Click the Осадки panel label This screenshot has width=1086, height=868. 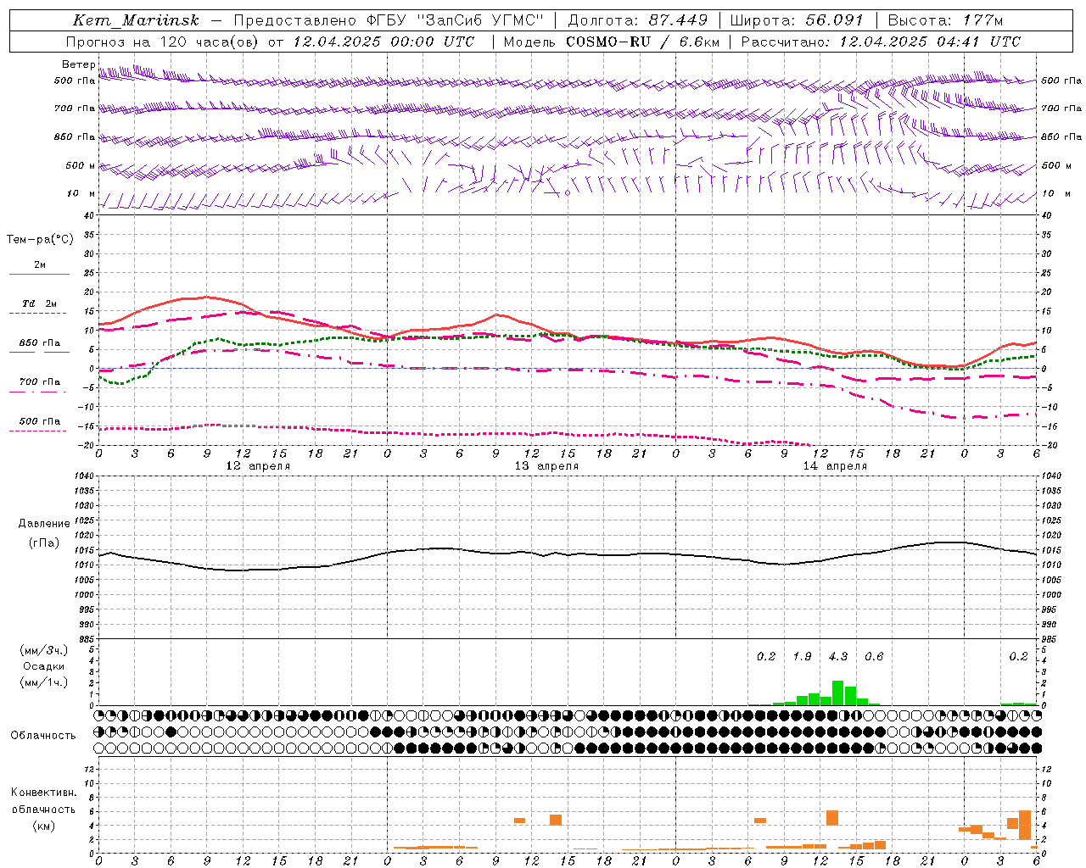(44, 666)
